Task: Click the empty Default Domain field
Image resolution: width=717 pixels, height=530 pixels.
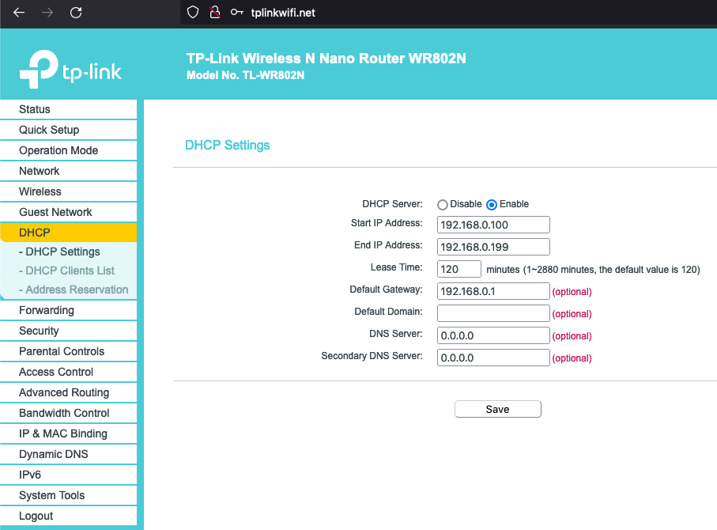Action: [x=492, y=313]
